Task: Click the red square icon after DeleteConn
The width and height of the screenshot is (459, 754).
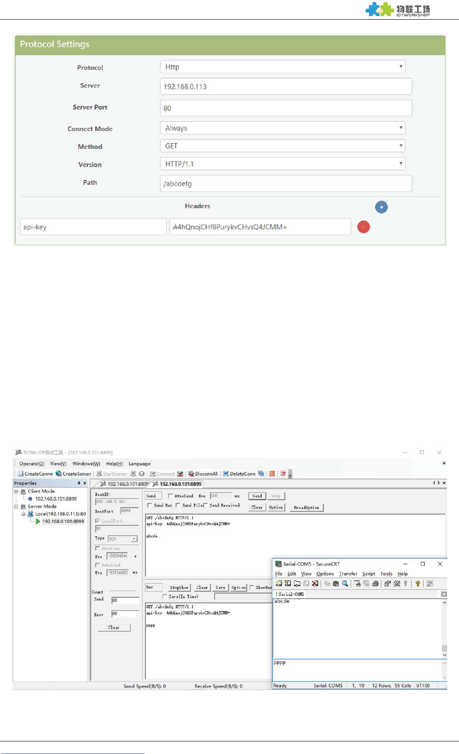Action: click(x=272, y=473)
